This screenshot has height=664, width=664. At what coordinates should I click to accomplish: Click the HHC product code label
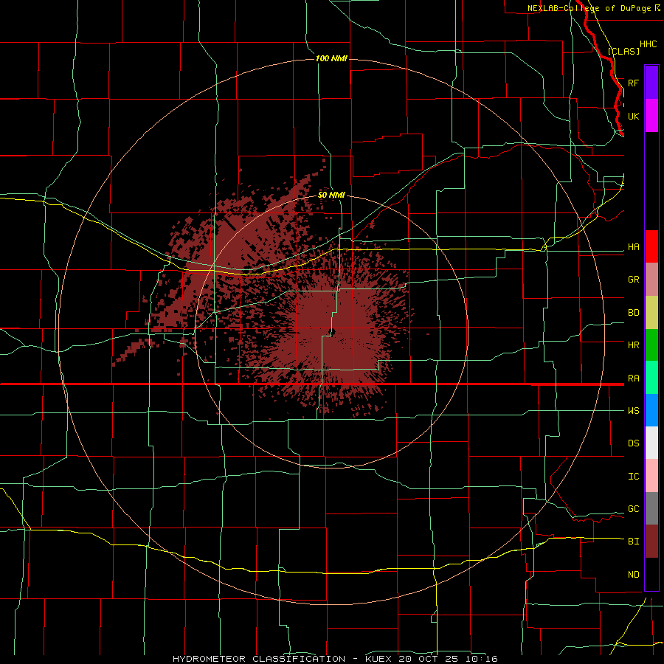pos(649,44)
